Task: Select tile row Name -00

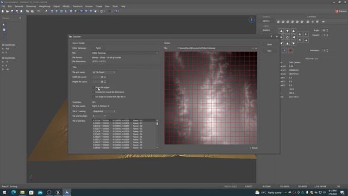Action: 124,121
